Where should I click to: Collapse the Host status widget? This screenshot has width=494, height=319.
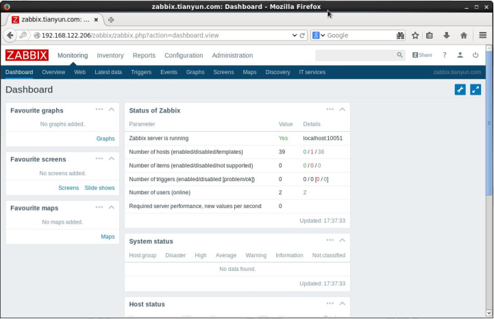342,303
